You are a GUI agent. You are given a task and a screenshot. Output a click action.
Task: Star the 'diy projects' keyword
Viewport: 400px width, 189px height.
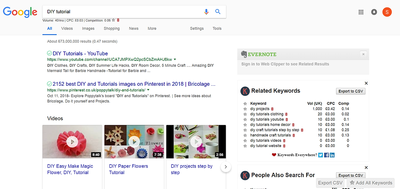(x=245, y=109)
